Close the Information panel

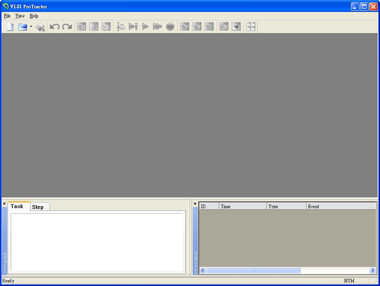click(195, 204)
